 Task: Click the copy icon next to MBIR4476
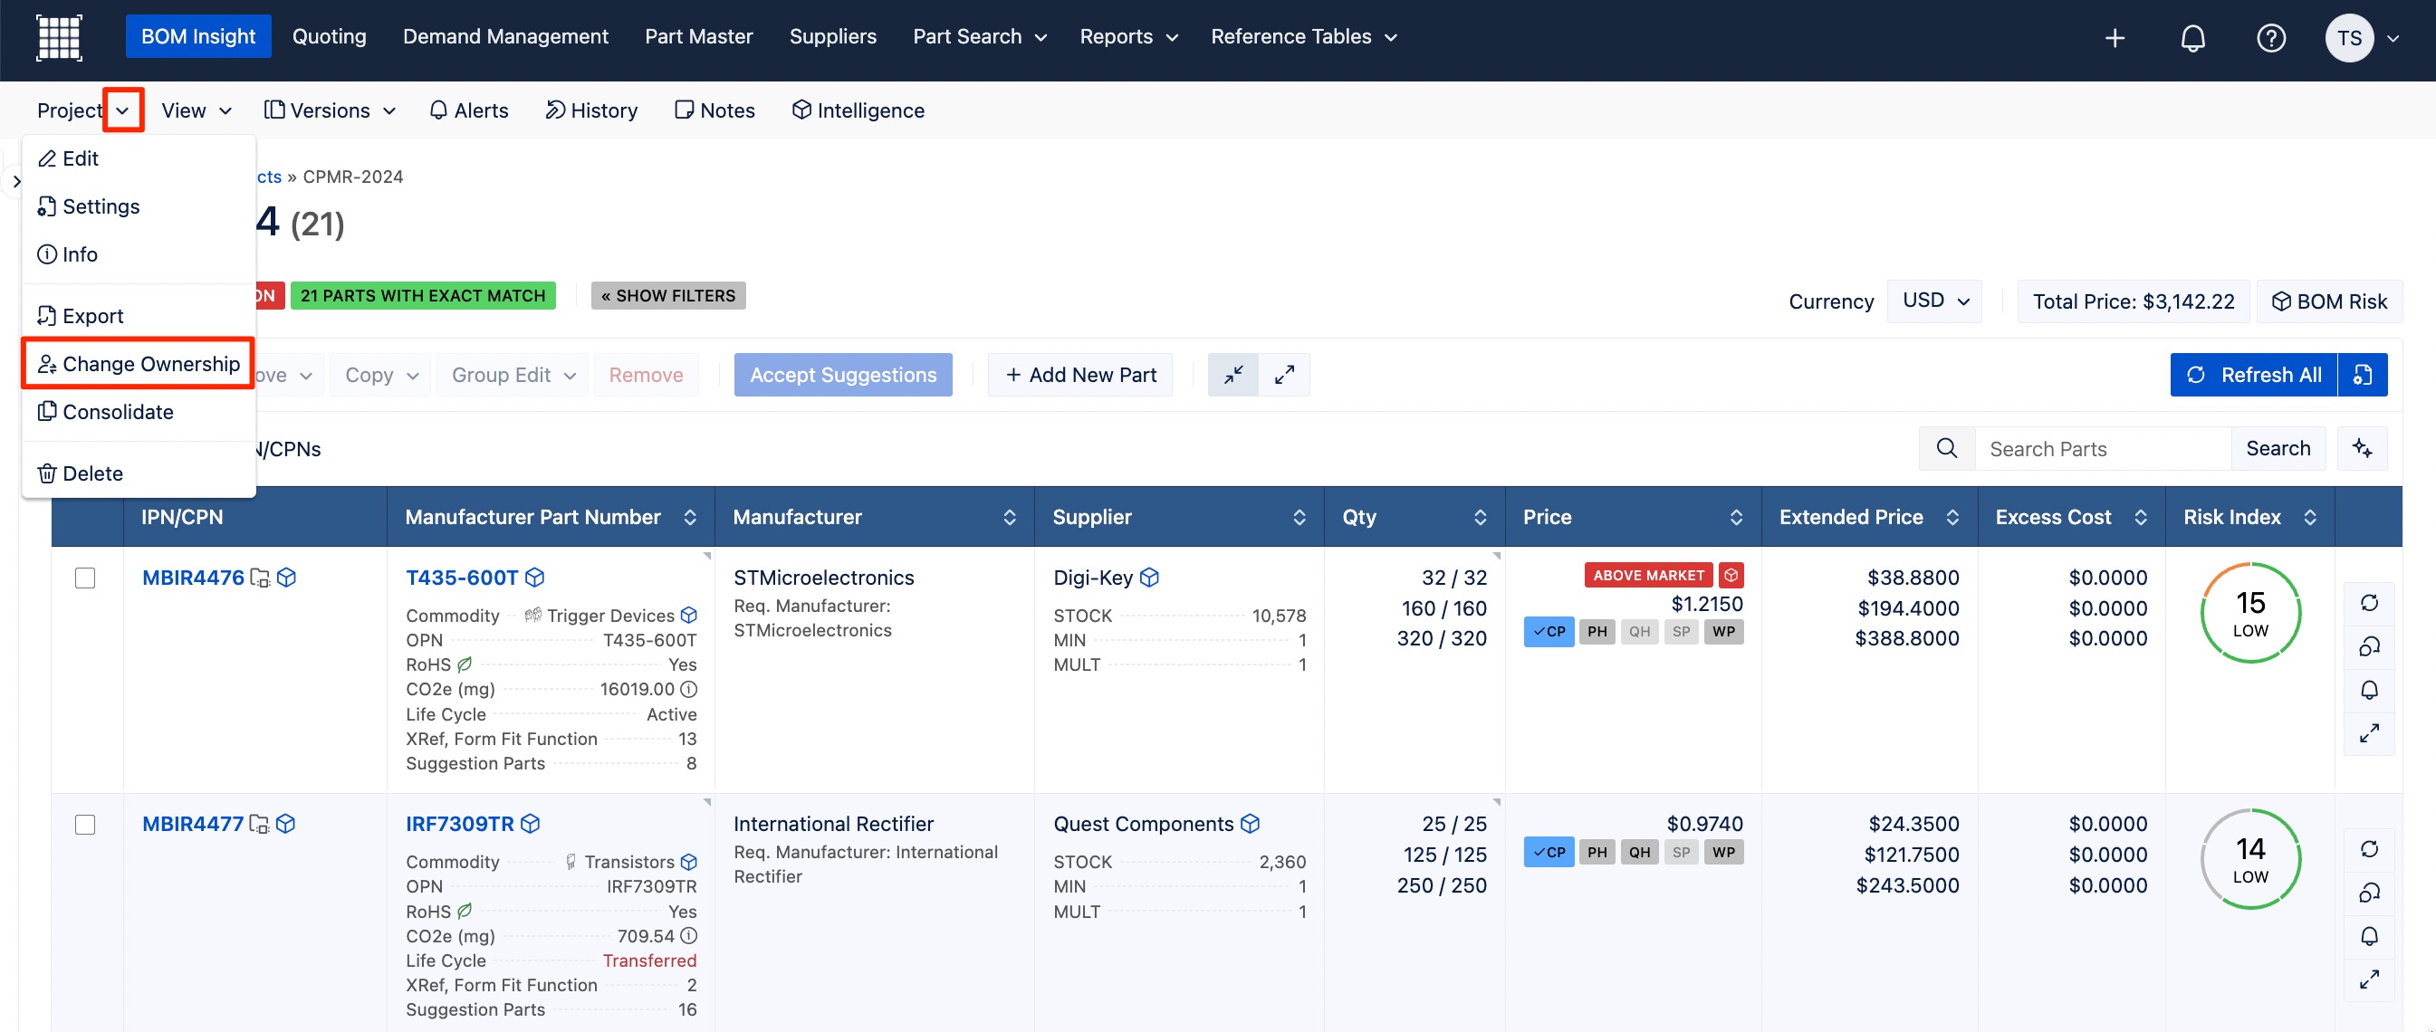coord(260,578)
